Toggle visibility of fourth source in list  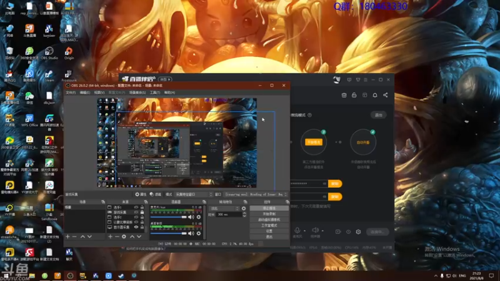point(136,222)
